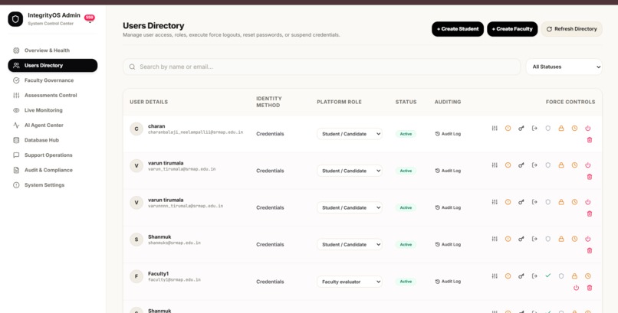The image size is (618, 313).
Task: Reset password with key icon in charan's row
Action: (521, 129)
